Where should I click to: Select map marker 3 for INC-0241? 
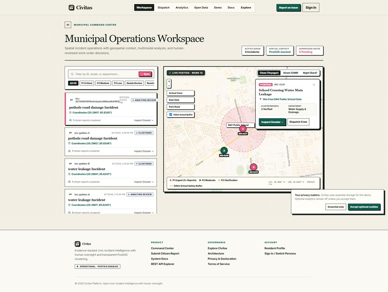pyautogui.click(x=243, y=129)
